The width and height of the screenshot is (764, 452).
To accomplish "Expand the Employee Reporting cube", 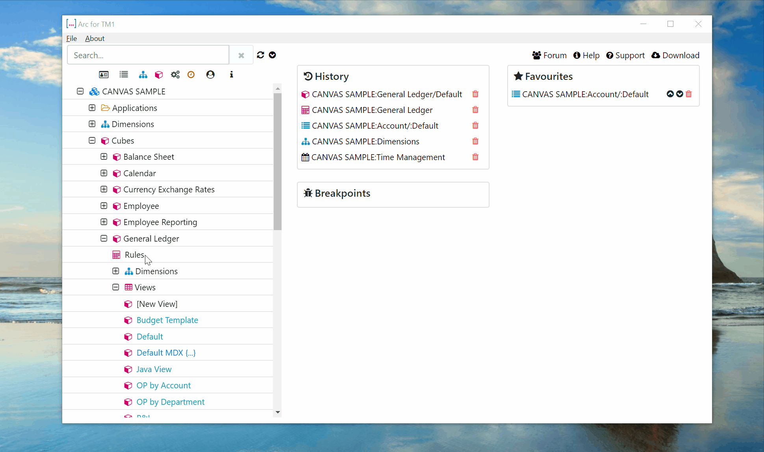I will pyautogui.click(x=104, y=222).
